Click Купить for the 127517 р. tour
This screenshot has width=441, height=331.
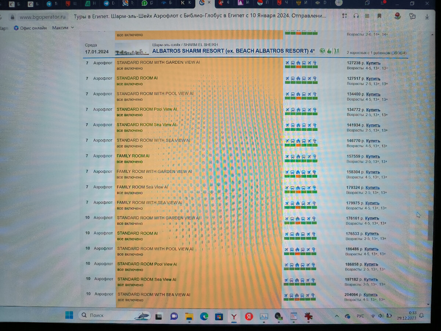pos(373,79)
